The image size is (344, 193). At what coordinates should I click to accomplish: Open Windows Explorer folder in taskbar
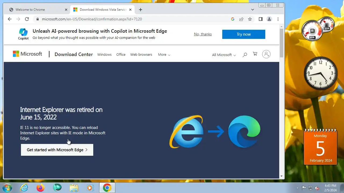click(74, 188)
